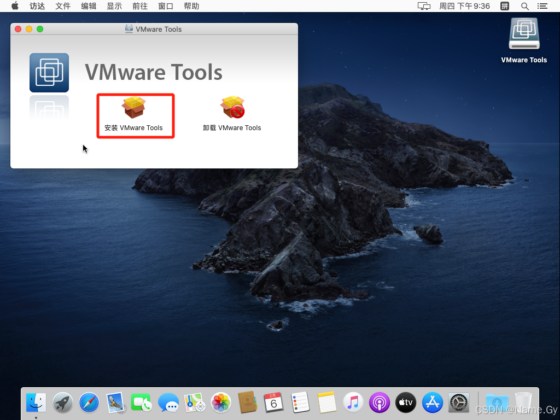Open Music from the Dock

(x=353, y=402)
